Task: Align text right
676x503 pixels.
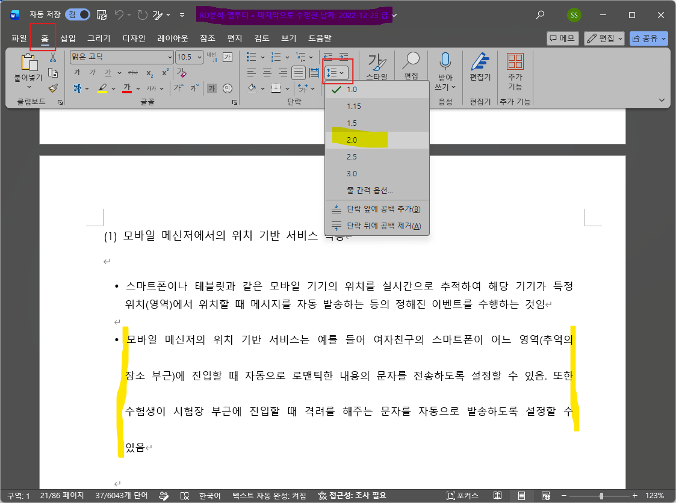Action: 282,73
